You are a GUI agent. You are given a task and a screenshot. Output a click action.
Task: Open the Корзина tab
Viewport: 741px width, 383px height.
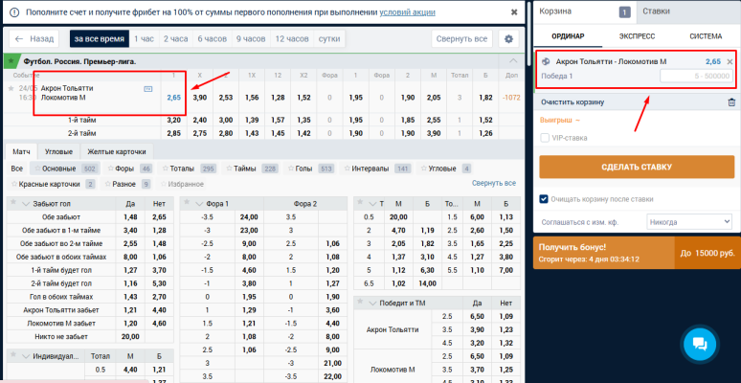coord(584,11)
